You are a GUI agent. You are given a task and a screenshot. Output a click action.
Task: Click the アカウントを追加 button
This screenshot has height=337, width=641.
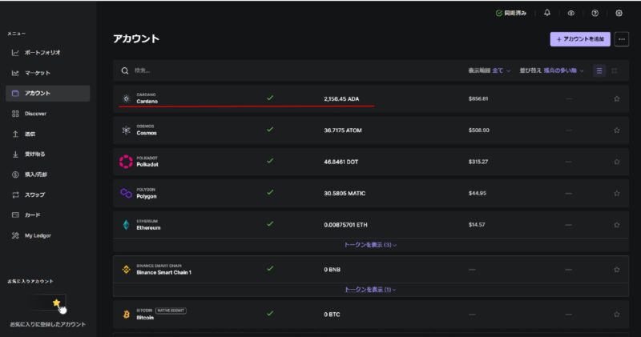click(x=580, y=38)
